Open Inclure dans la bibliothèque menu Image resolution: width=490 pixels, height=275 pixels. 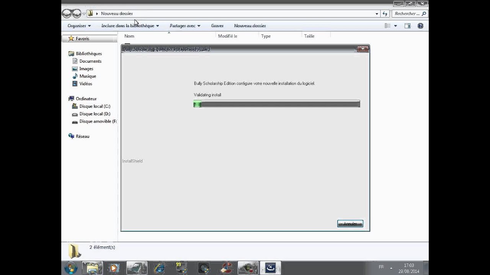[130, 26]
